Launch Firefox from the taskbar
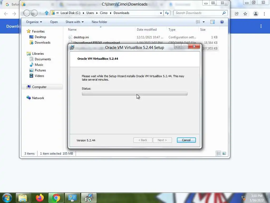270x203 pixels. click(x=40, y=198)
